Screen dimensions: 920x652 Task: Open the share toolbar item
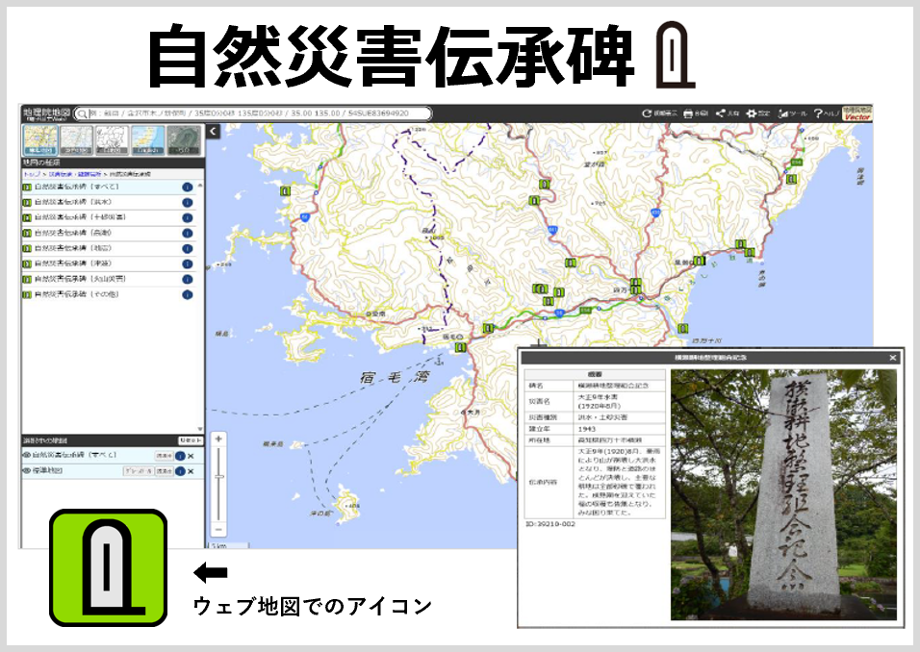(x=728, y=113)
